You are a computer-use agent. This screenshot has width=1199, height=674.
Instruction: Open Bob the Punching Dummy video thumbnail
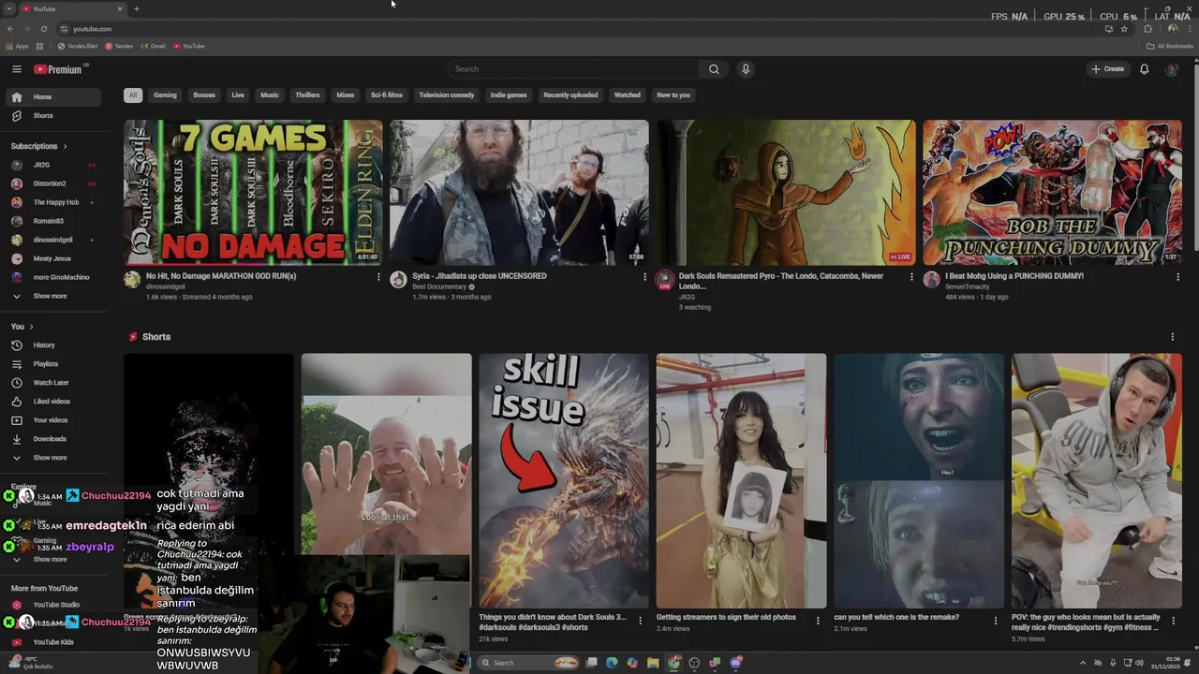(x=1052, y=192)
